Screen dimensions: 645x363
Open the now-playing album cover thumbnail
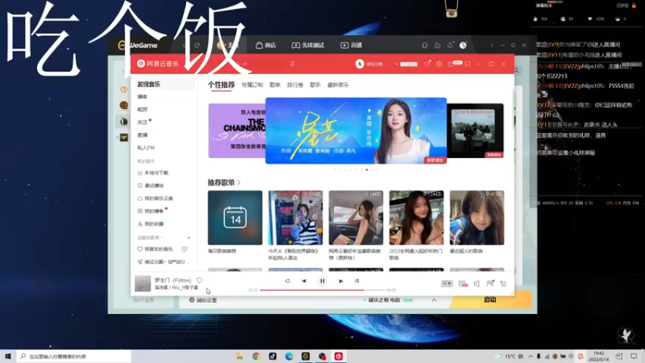click(x=143, y=284)
